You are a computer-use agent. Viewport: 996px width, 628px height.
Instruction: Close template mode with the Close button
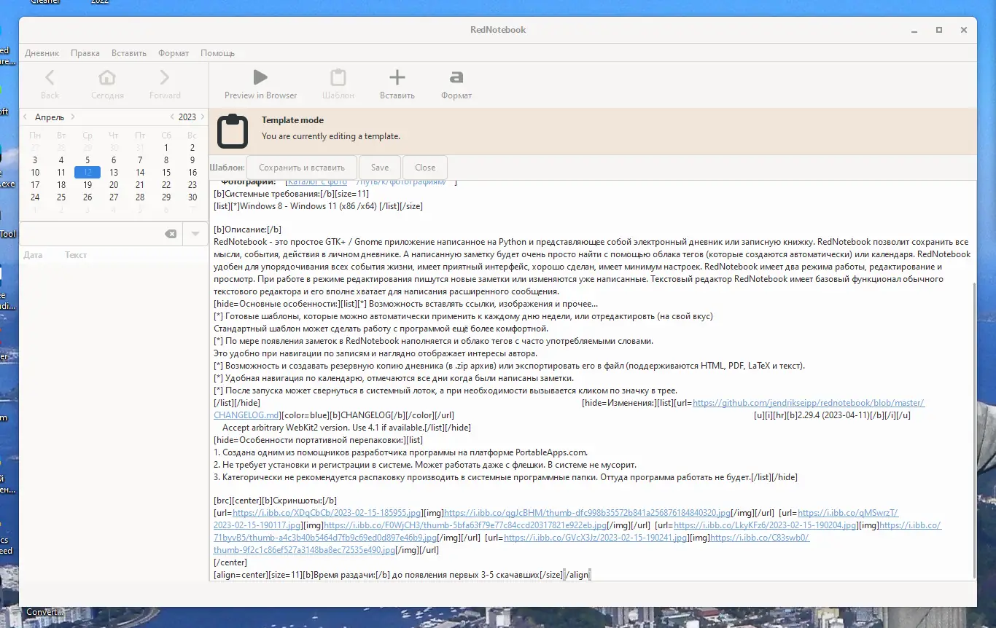(425, 167)
